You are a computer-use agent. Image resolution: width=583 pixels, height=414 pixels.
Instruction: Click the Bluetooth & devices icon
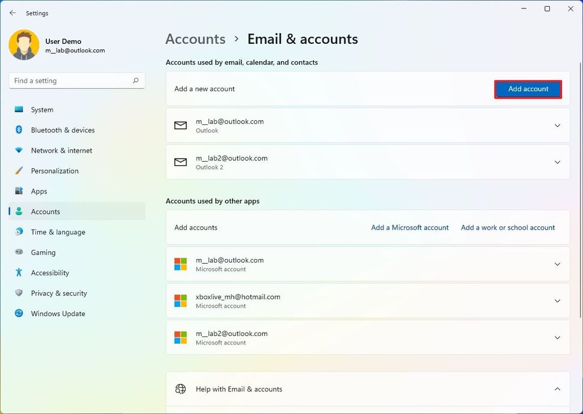point(19,130)
